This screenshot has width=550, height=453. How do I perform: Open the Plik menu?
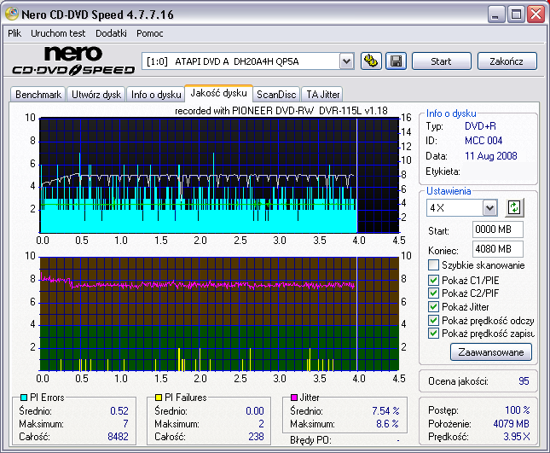coord(14,33)
